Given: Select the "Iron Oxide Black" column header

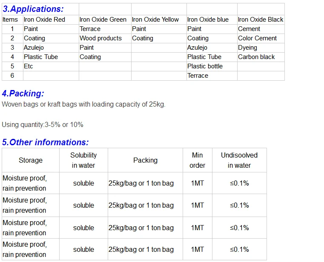Looking at the screenshot, I should click(260, 20).
